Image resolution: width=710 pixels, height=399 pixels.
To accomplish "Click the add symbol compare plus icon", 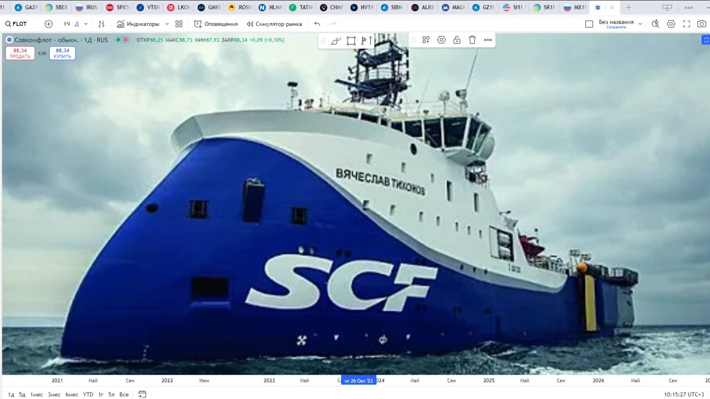I will coord(48,24).
